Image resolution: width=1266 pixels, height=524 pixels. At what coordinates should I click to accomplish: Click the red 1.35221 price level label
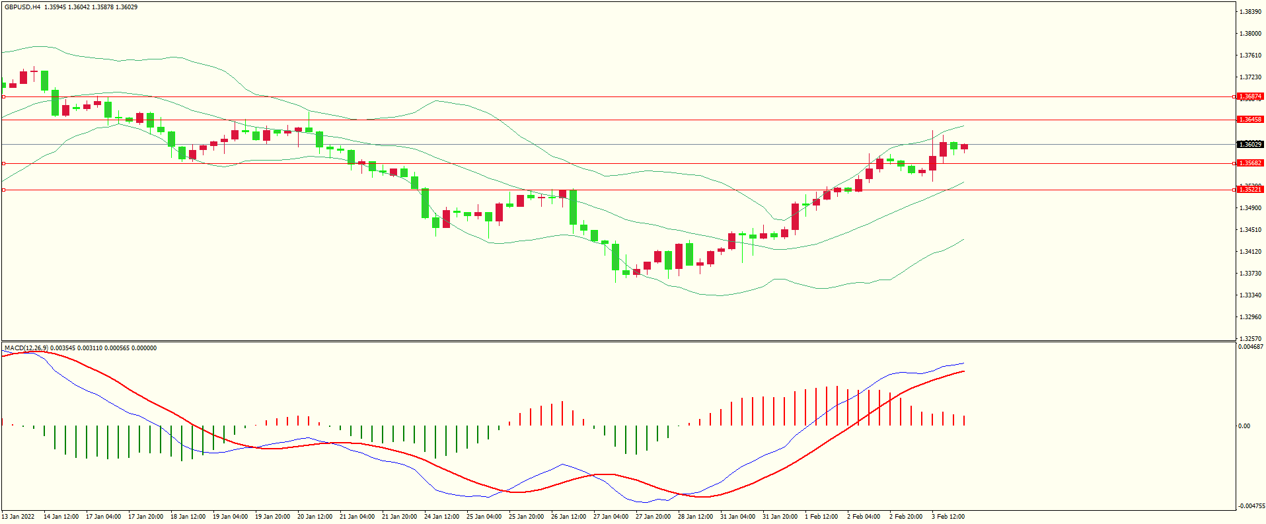point(1249,190)
